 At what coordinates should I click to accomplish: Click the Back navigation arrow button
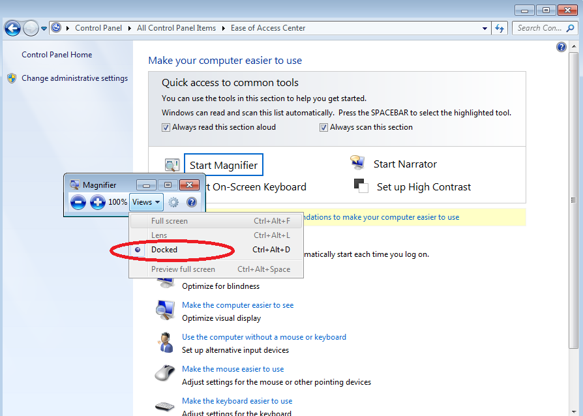(12, 28)
